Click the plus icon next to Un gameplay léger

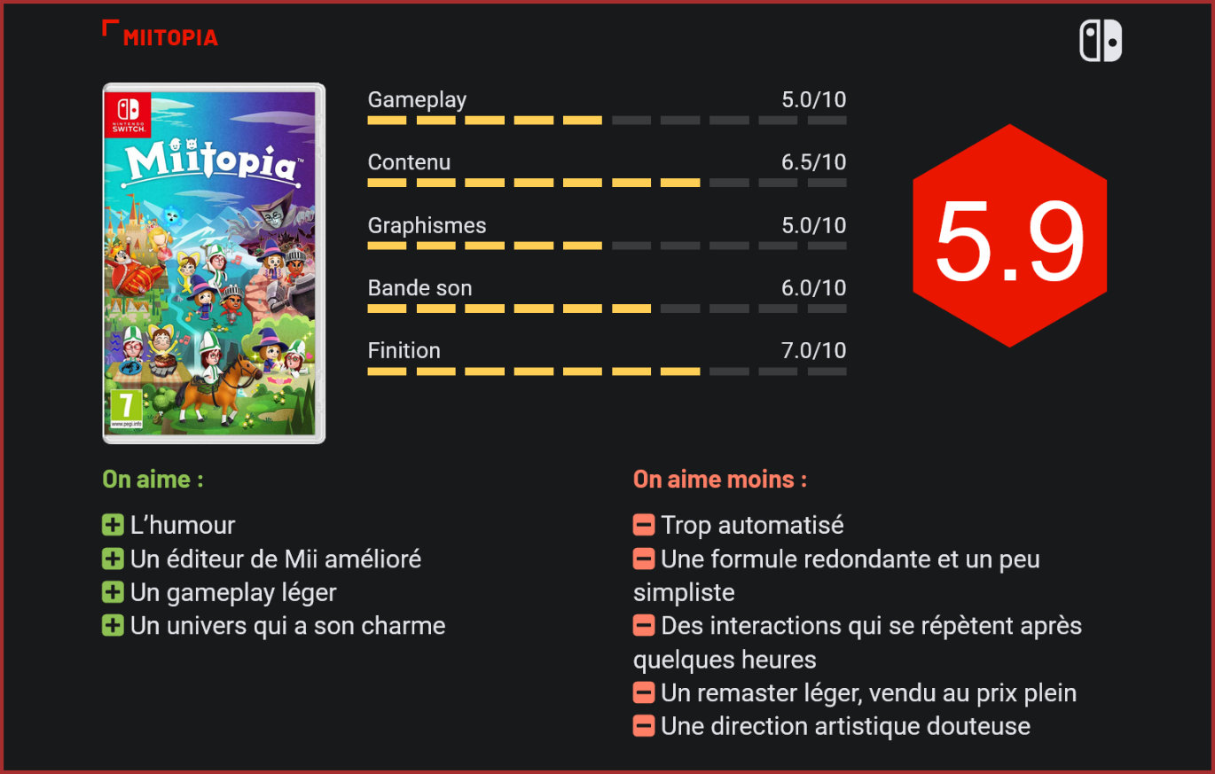(x=113, y=592)
